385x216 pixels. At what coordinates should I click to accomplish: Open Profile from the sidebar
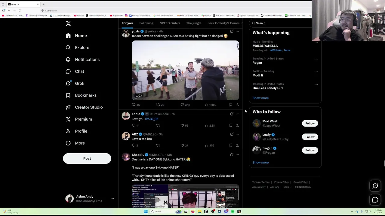77,131
